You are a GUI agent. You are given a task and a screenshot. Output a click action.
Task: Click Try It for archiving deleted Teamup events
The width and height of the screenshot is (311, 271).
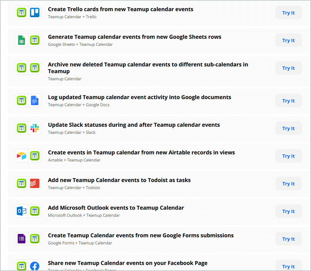click(288, 68)
